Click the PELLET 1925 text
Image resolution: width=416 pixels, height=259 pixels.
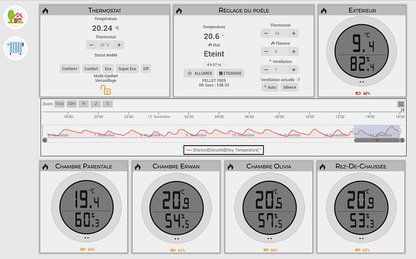coord(214,80)
